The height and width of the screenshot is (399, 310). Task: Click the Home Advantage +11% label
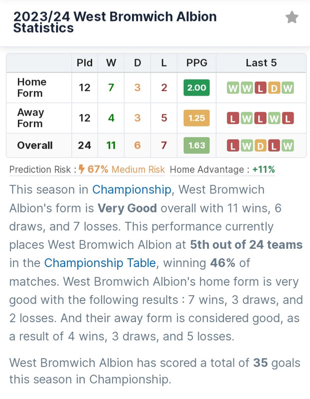click(222, 169)
